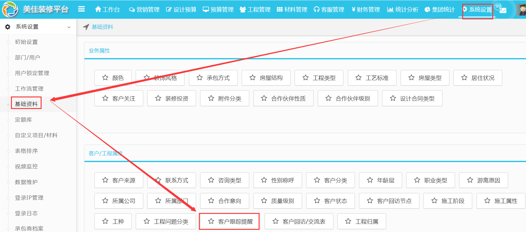Switch to 统计分析 top menu item
This screenshot has width=526, height=232.
(402, 10)
